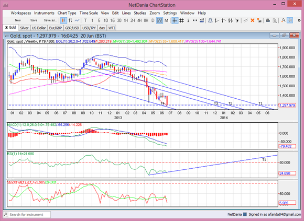Click the Save as button
This screenshot has width=304, height=221.
[50, 20]
